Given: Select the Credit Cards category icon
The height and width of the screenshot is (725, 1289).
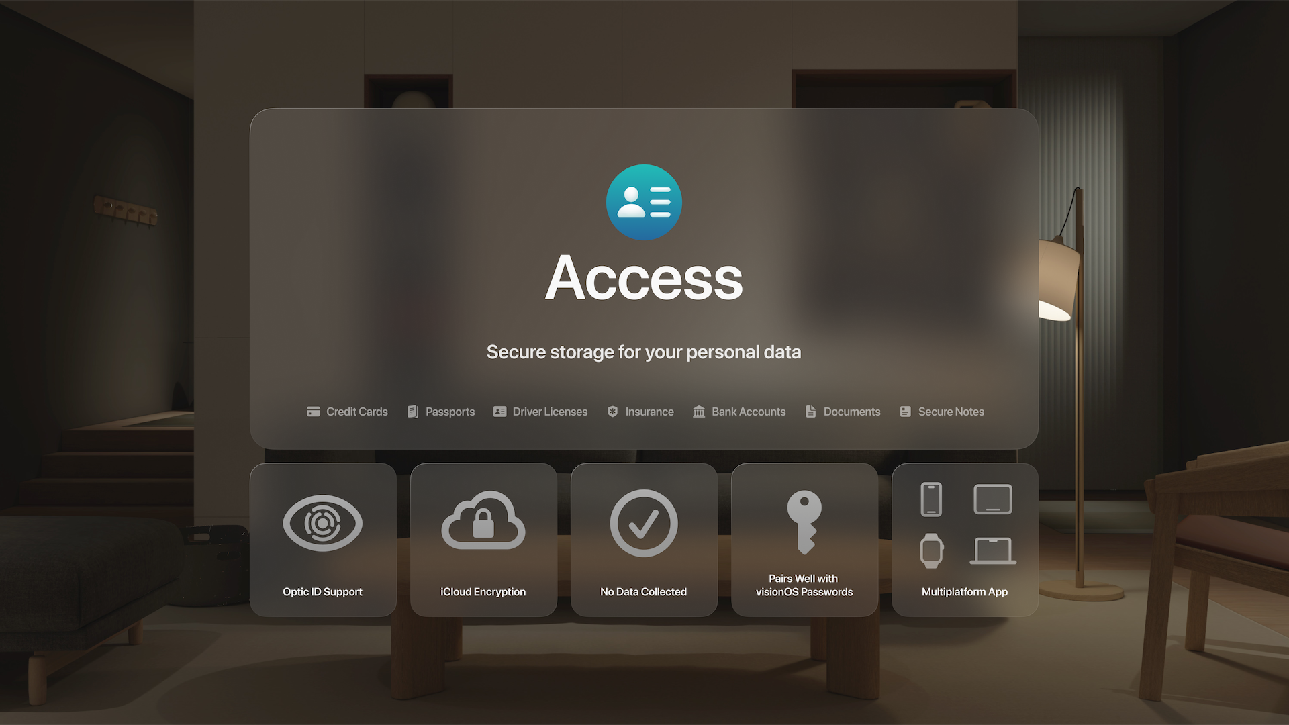Looking at the screenshot, I should coord(312,412).
